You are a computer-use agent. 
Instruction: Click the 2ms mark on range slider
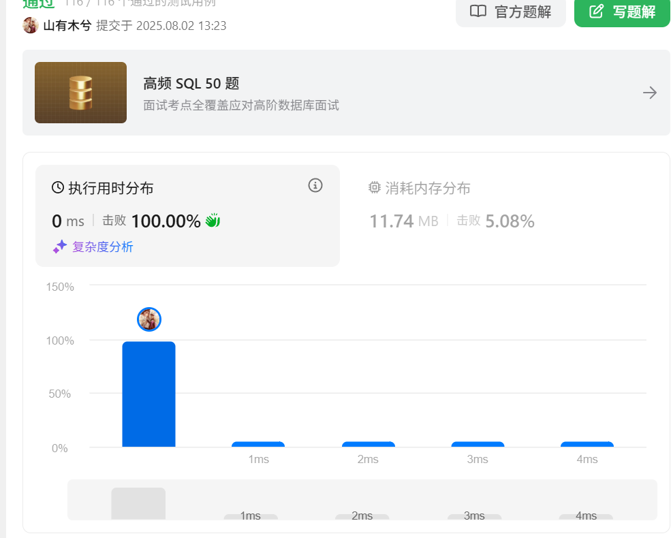tap(362, 516)
